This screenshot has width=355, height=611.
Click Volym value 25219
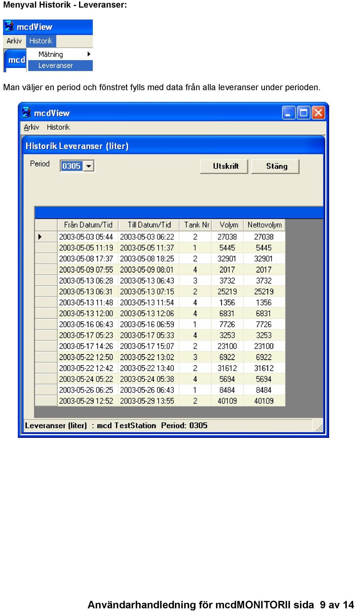(x=227, y=291)
